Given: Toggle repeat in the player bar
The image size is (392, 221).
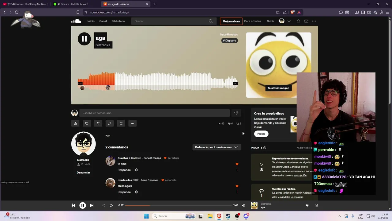Looking at the screenshot, I should tap(111, 205).
